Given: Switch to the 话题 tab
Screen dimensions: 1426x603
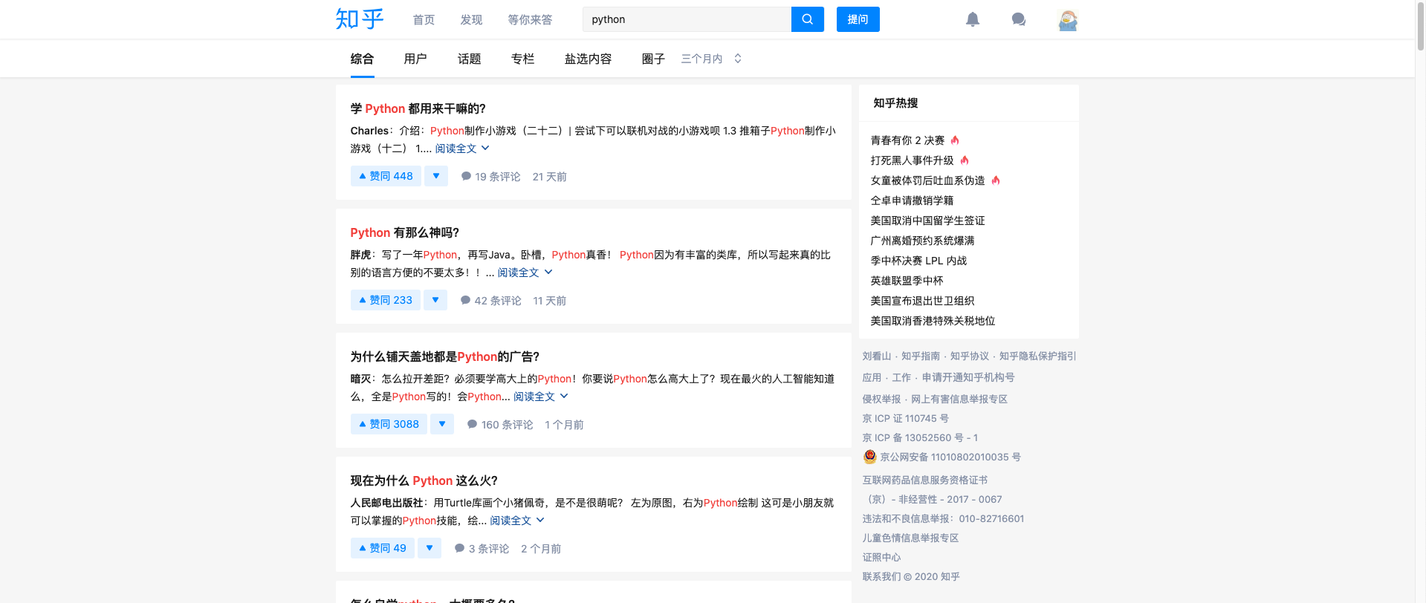Looking at the screenshot, I should [469, 59].
